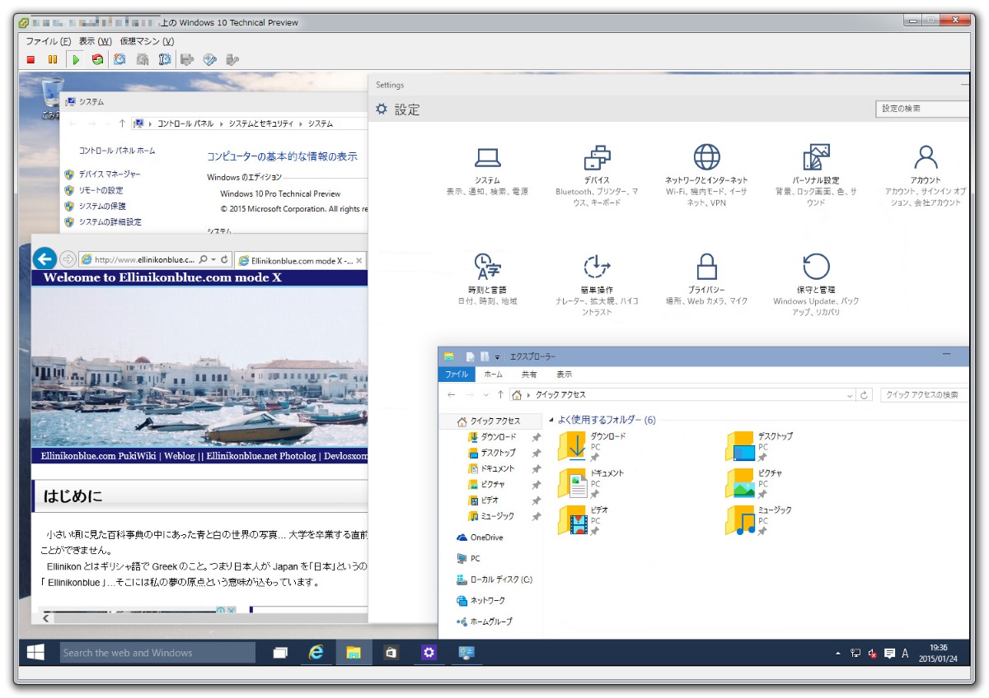Open the ピクチャ folder tile in frequent folders
Viewport: 989px width, 698px height.
coord(755,483)
